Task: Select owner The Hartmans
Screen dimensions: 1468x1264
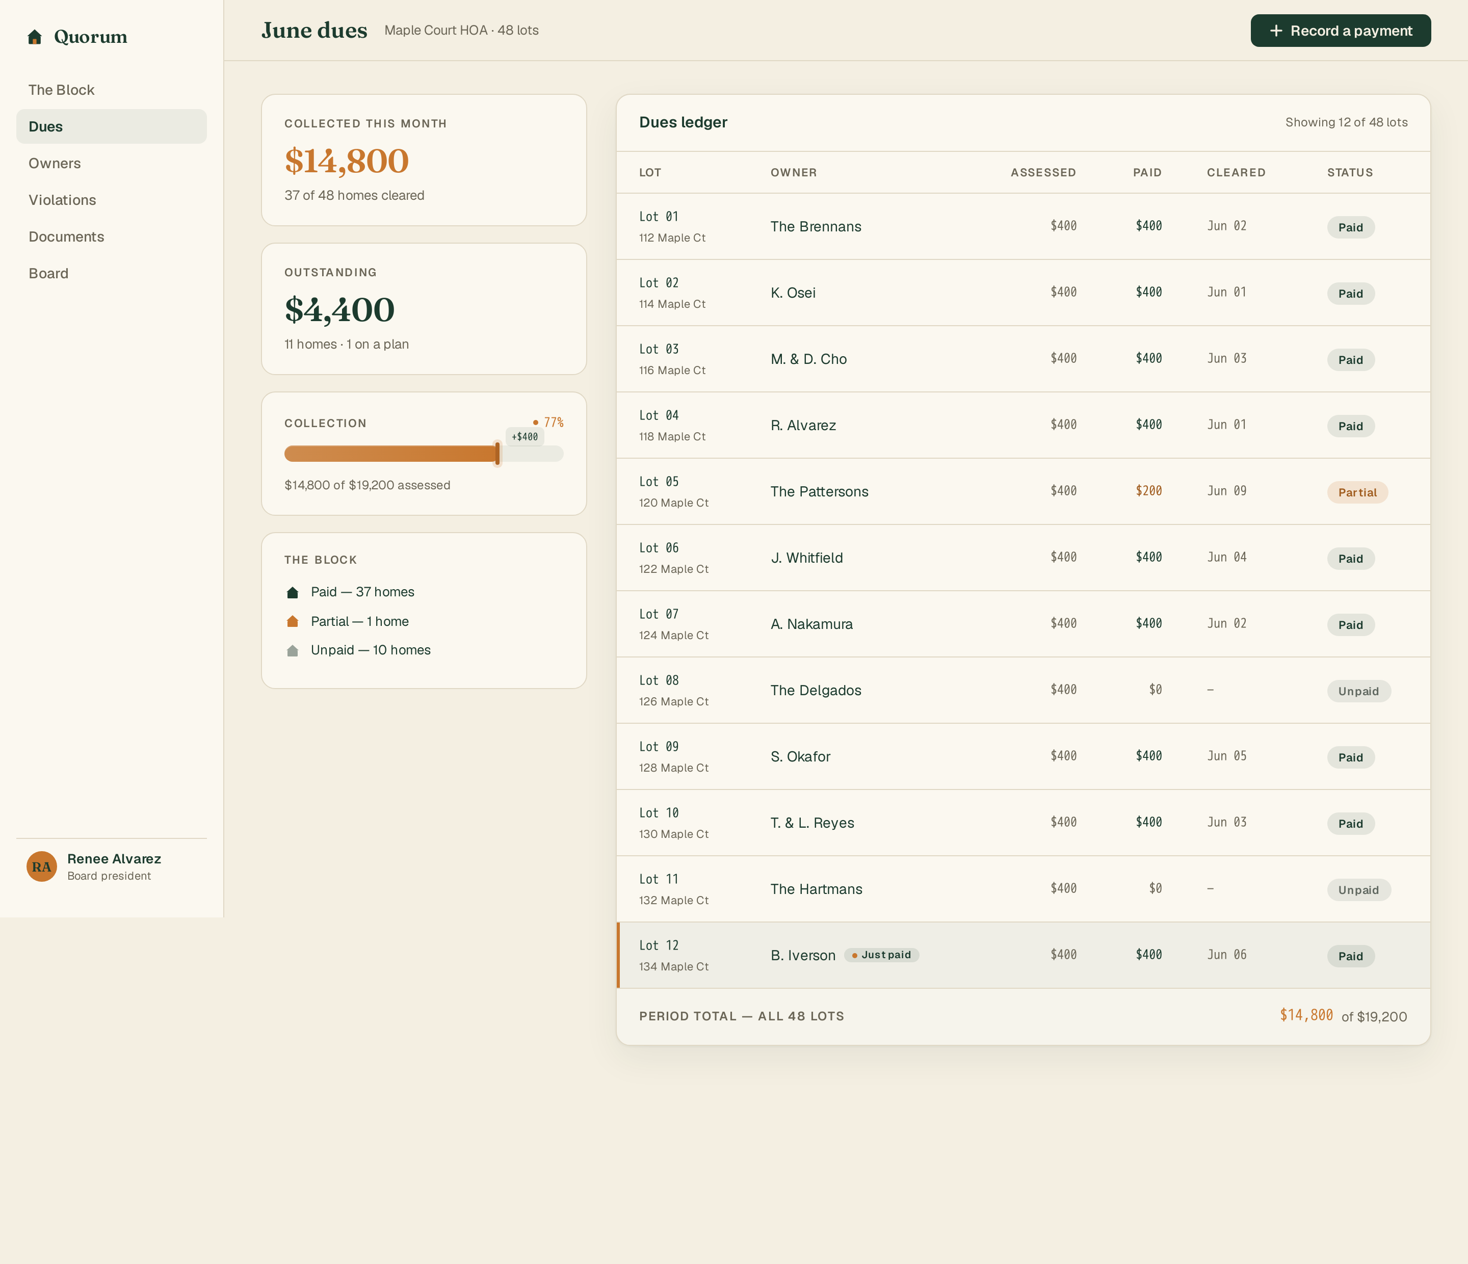Action: (x=816, y=889)
